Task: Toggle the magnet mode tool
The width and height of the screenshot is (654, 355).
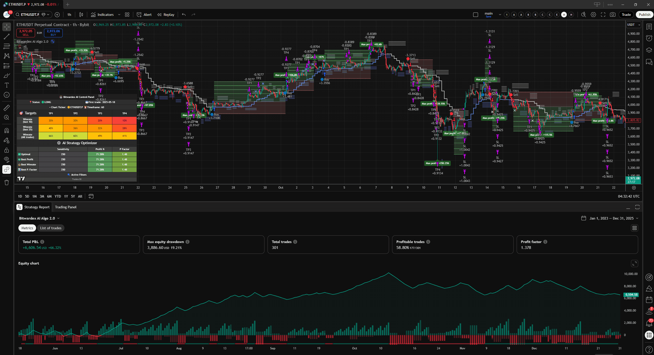Action: [x=7, y=131]
